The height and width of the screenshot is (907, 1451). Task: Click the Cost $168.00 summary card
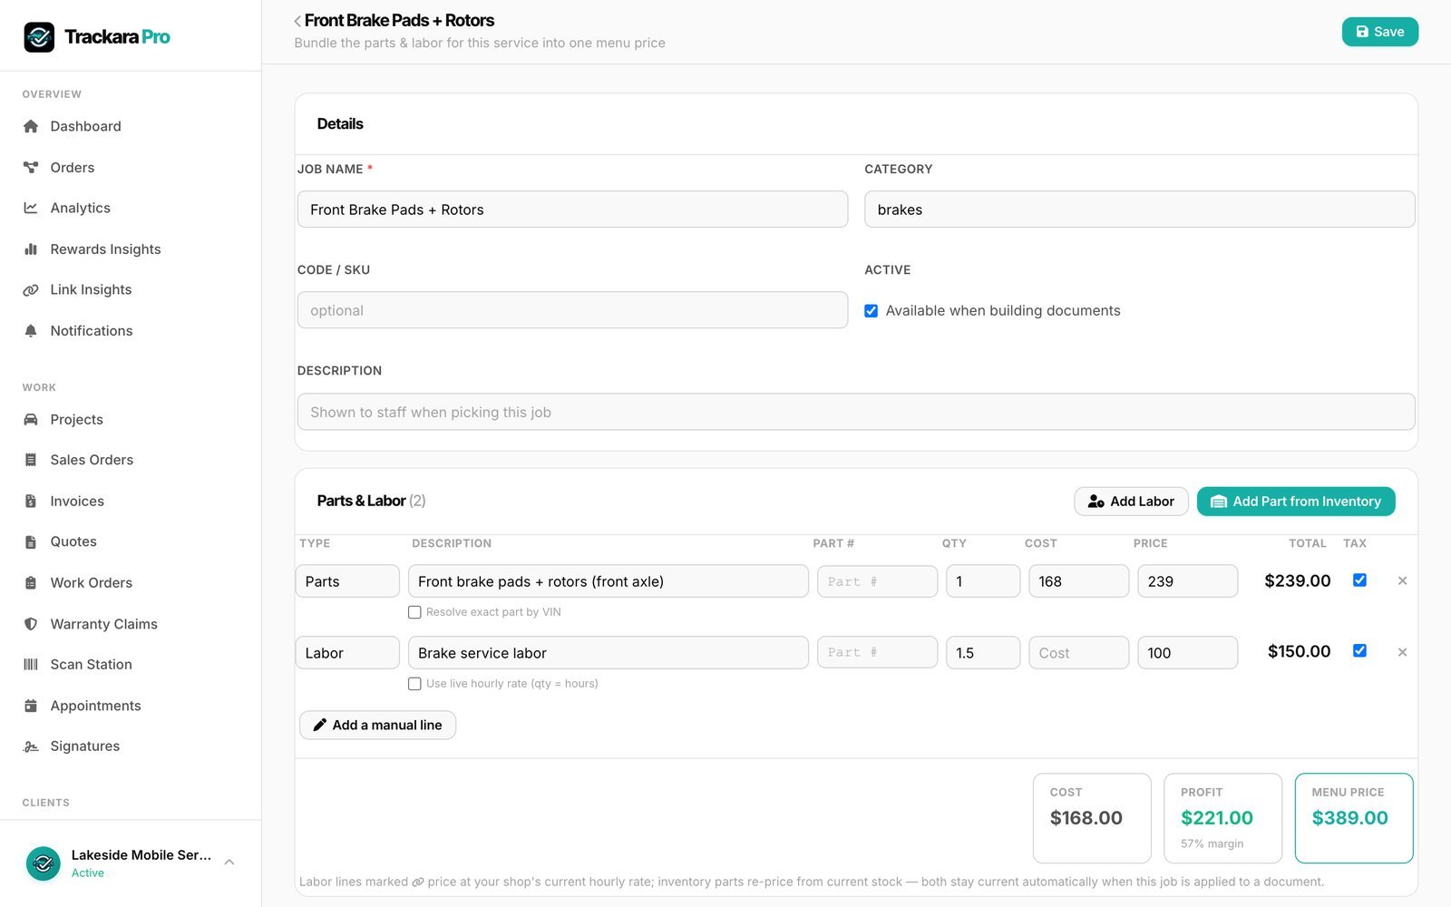(x=1092, y=818)
